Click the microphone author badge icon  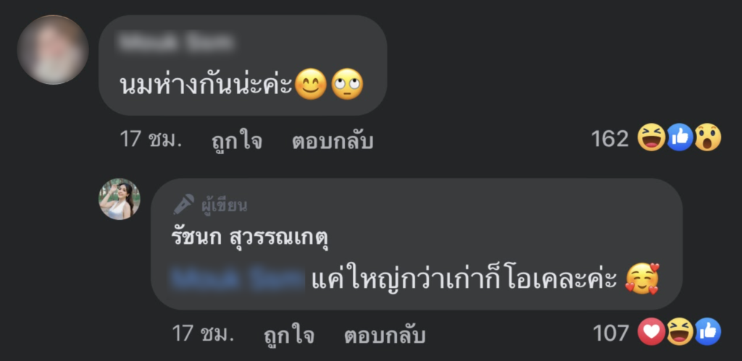tap(183, 205)
